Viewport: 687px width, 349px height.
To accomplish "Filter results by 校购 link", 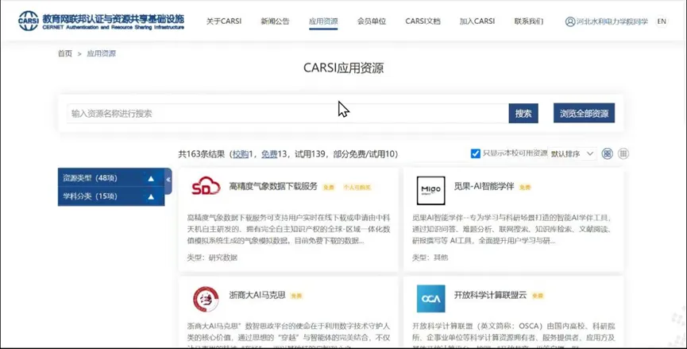I will (x=241, y=154).
